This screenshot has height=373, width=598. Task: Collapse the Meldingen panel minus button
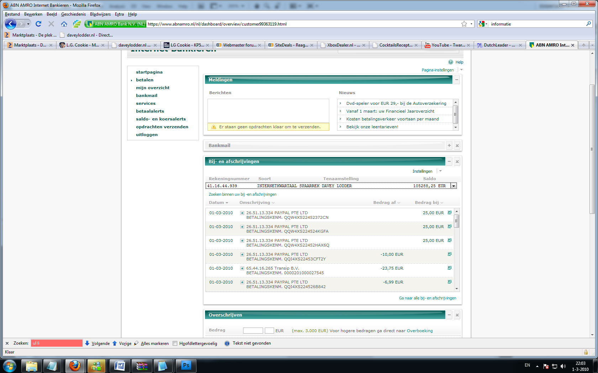point(457,80)
